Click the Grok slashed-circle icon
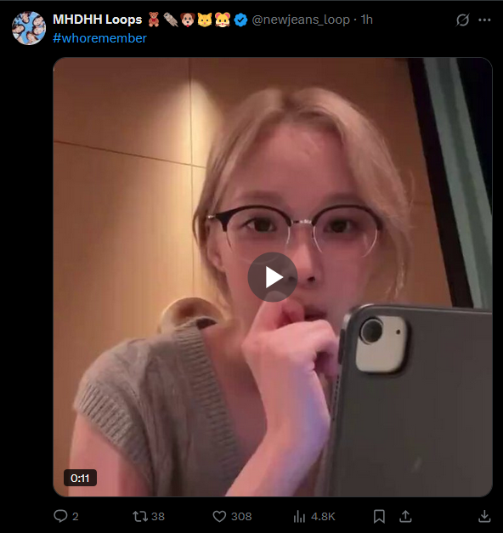The width and height of the screenshot is (503, 533). pyautogui.click(x=462, y=20)
